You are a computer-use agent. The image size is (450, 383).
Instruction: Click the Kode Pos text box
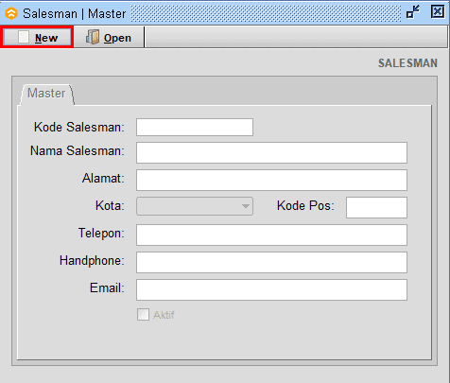[x=376, y=207]
